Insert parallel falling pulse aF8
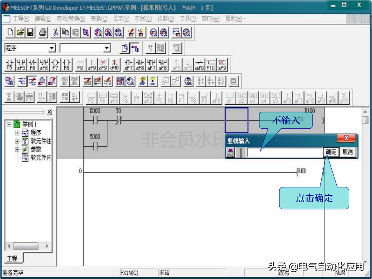Viewport: 372px width, 279px height. point(162,65)
